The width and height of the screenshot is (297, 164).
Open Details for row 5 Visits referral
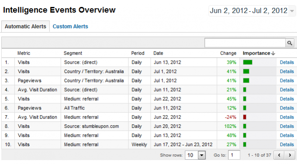click(x=287, y=99)
